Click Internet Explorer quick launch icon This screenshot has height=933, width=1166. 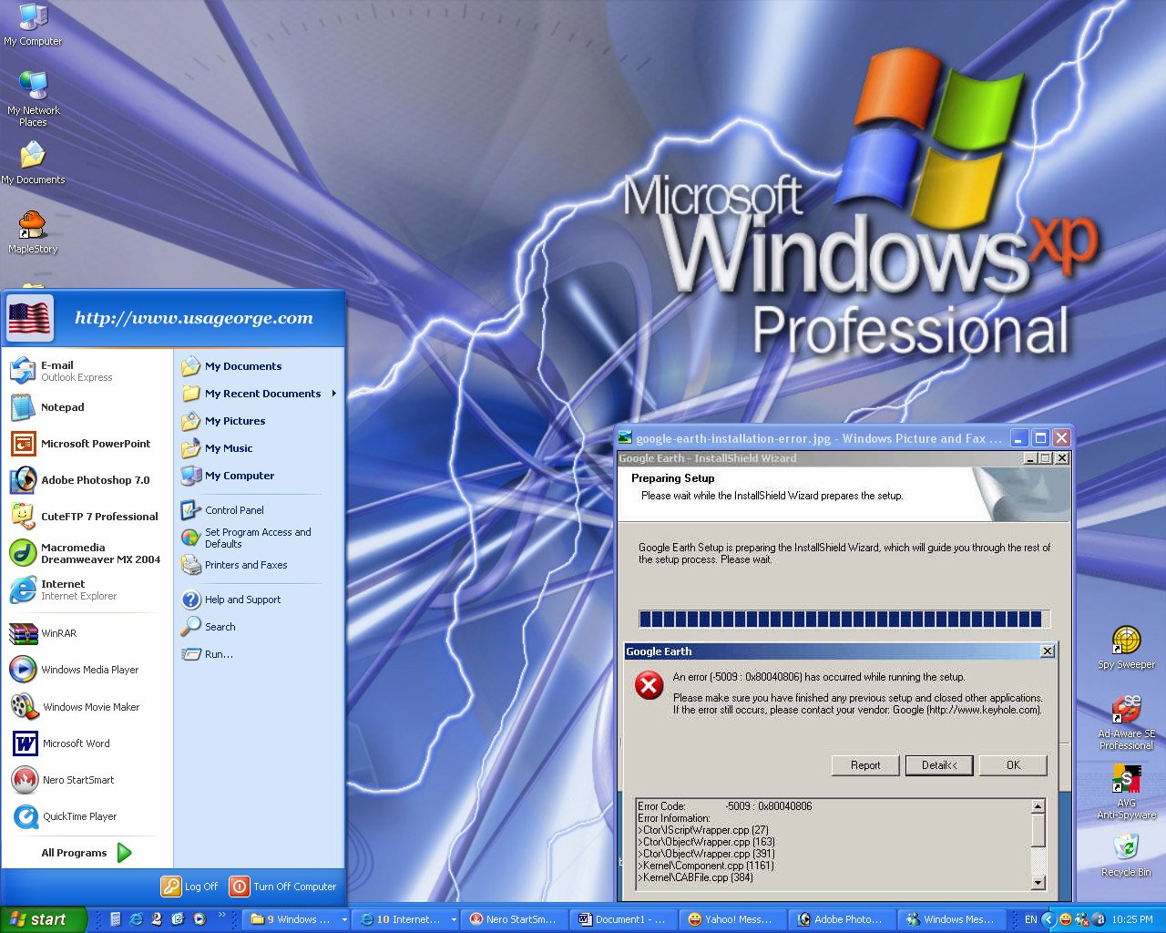pos(136,919)
